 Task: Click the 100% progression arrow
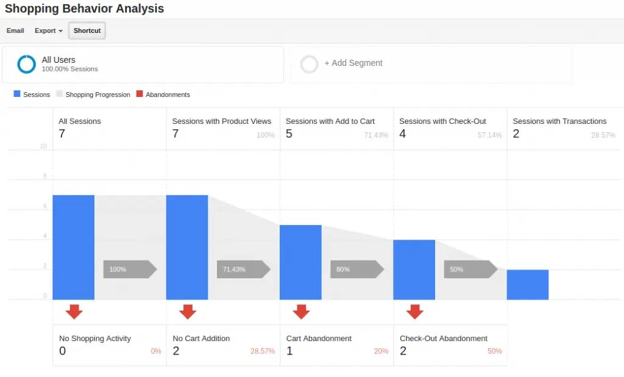[130, 269]
